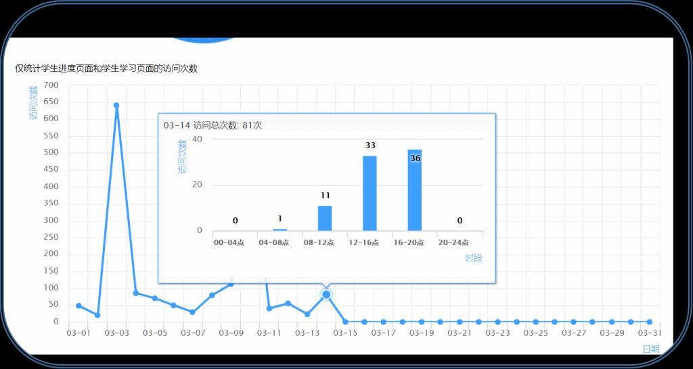
Task: Select the highlighted 03-14 data point
Action: click(x=326, y=295)
